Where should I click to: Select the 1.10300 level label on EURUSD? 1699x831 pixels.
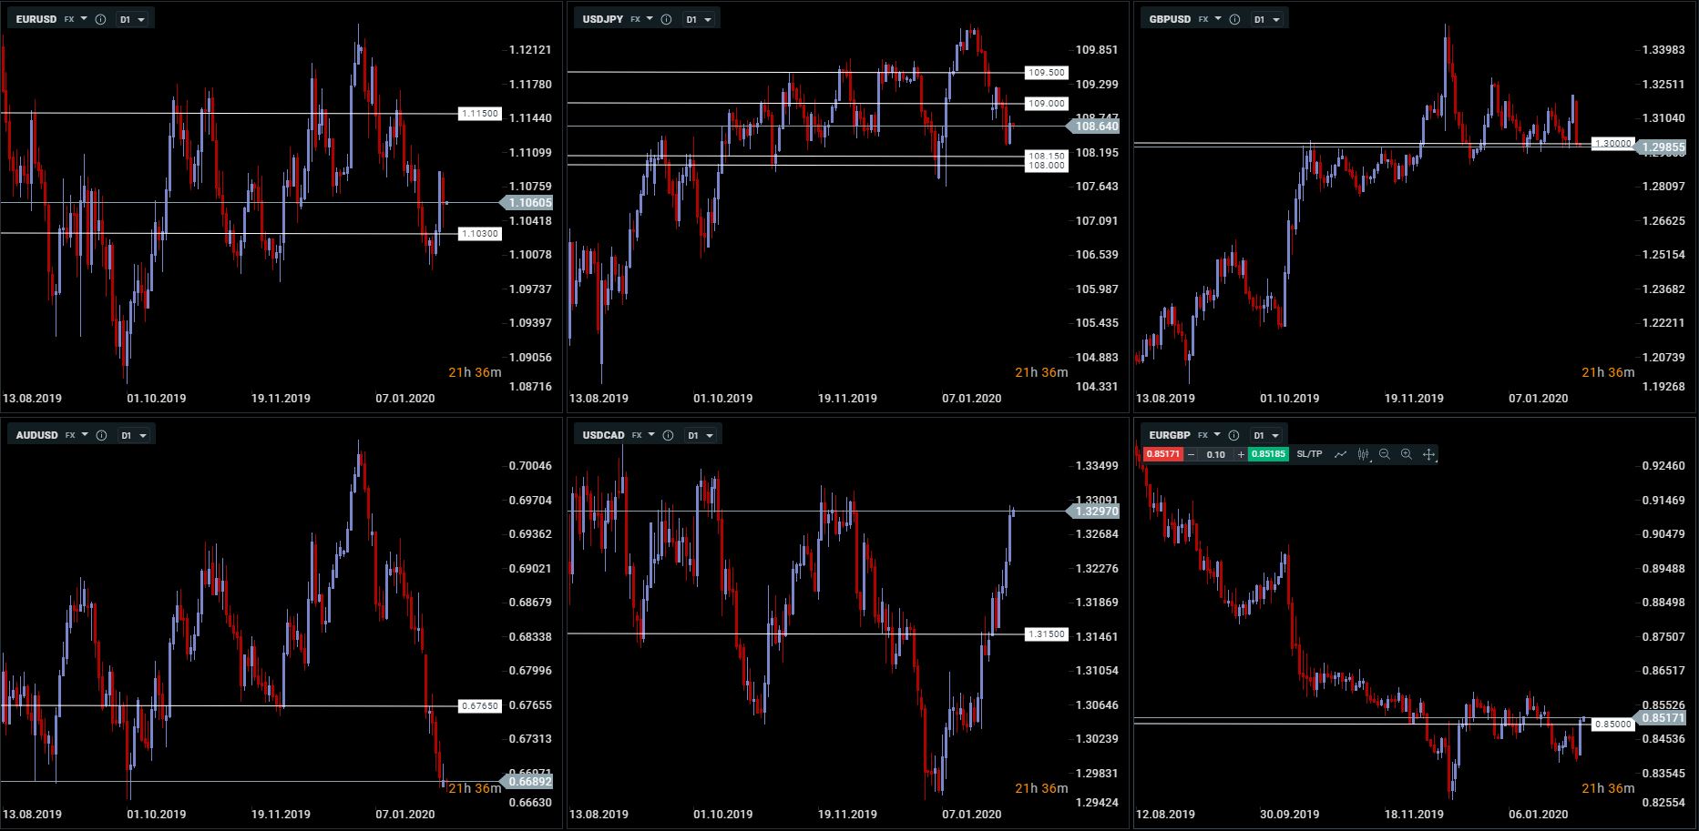pyautogui.click(x=480, y=234)
